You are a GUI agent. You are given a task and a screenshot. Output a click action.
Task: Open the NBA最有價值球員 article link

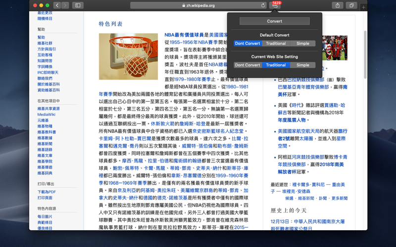coord(184,35)
